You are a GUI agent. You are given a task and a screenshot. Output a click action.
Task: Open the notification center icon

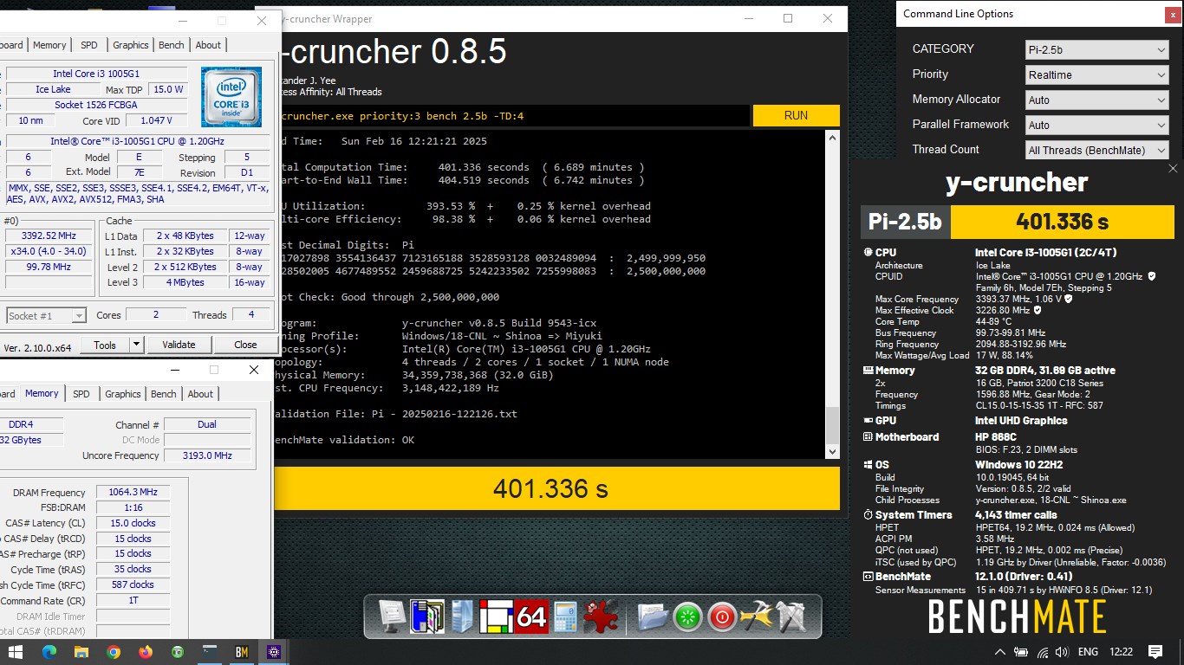click(x=1155, y=652)
